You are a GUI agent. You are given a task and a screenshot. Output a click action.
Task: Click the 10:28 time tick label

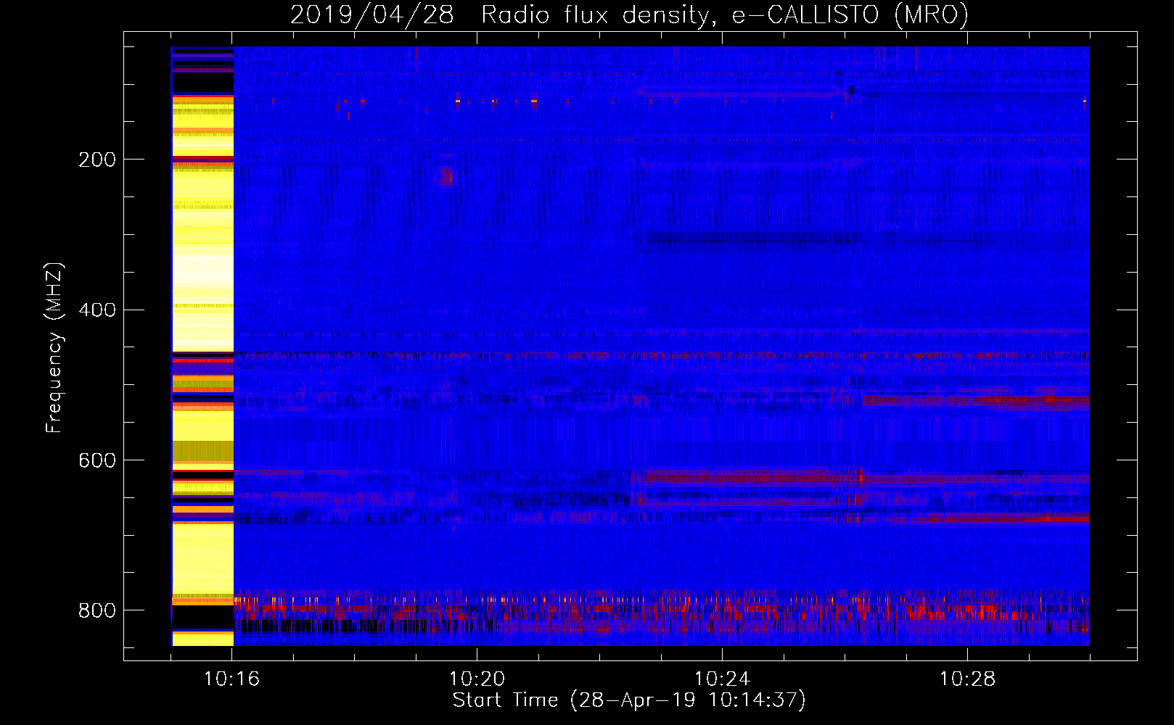pyautogui.click(x=968, y=679)
